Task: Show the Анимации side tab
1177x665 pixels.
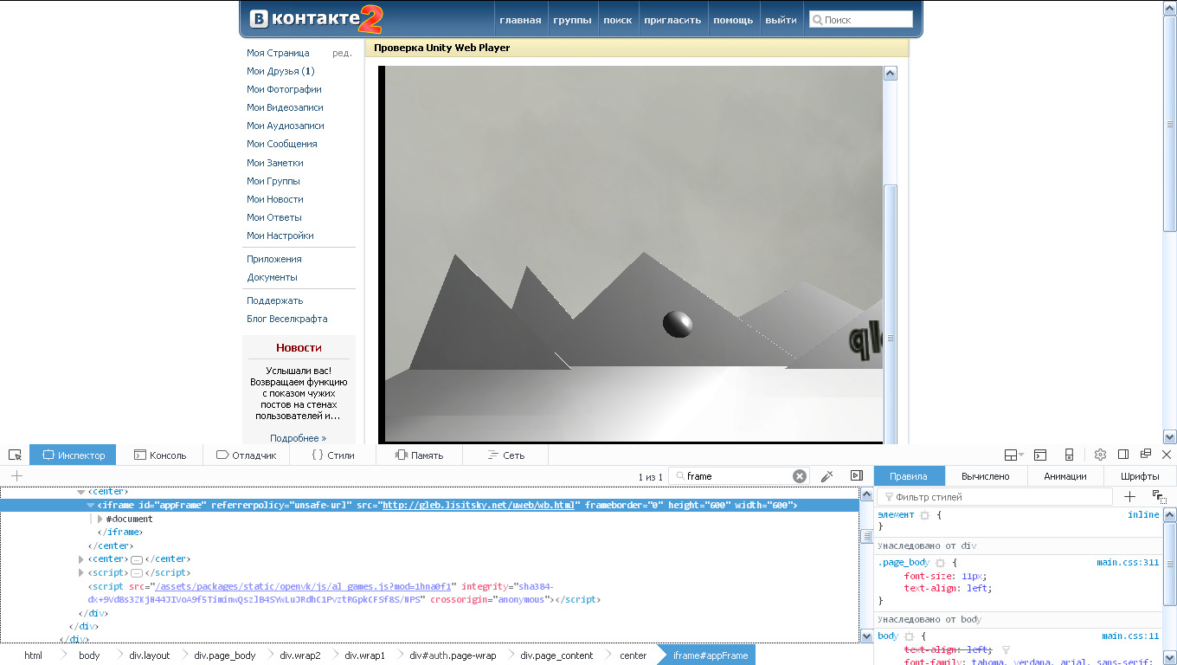Action: pos(1065,476)
